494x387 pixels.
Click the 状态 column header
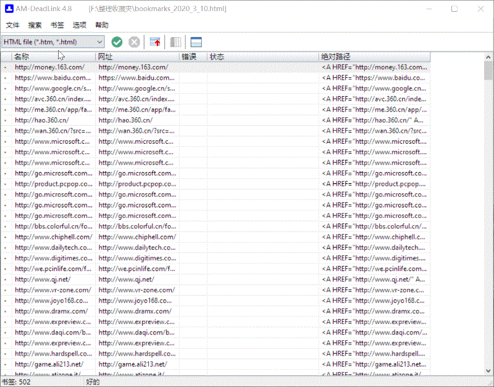(x=262, y=57)
